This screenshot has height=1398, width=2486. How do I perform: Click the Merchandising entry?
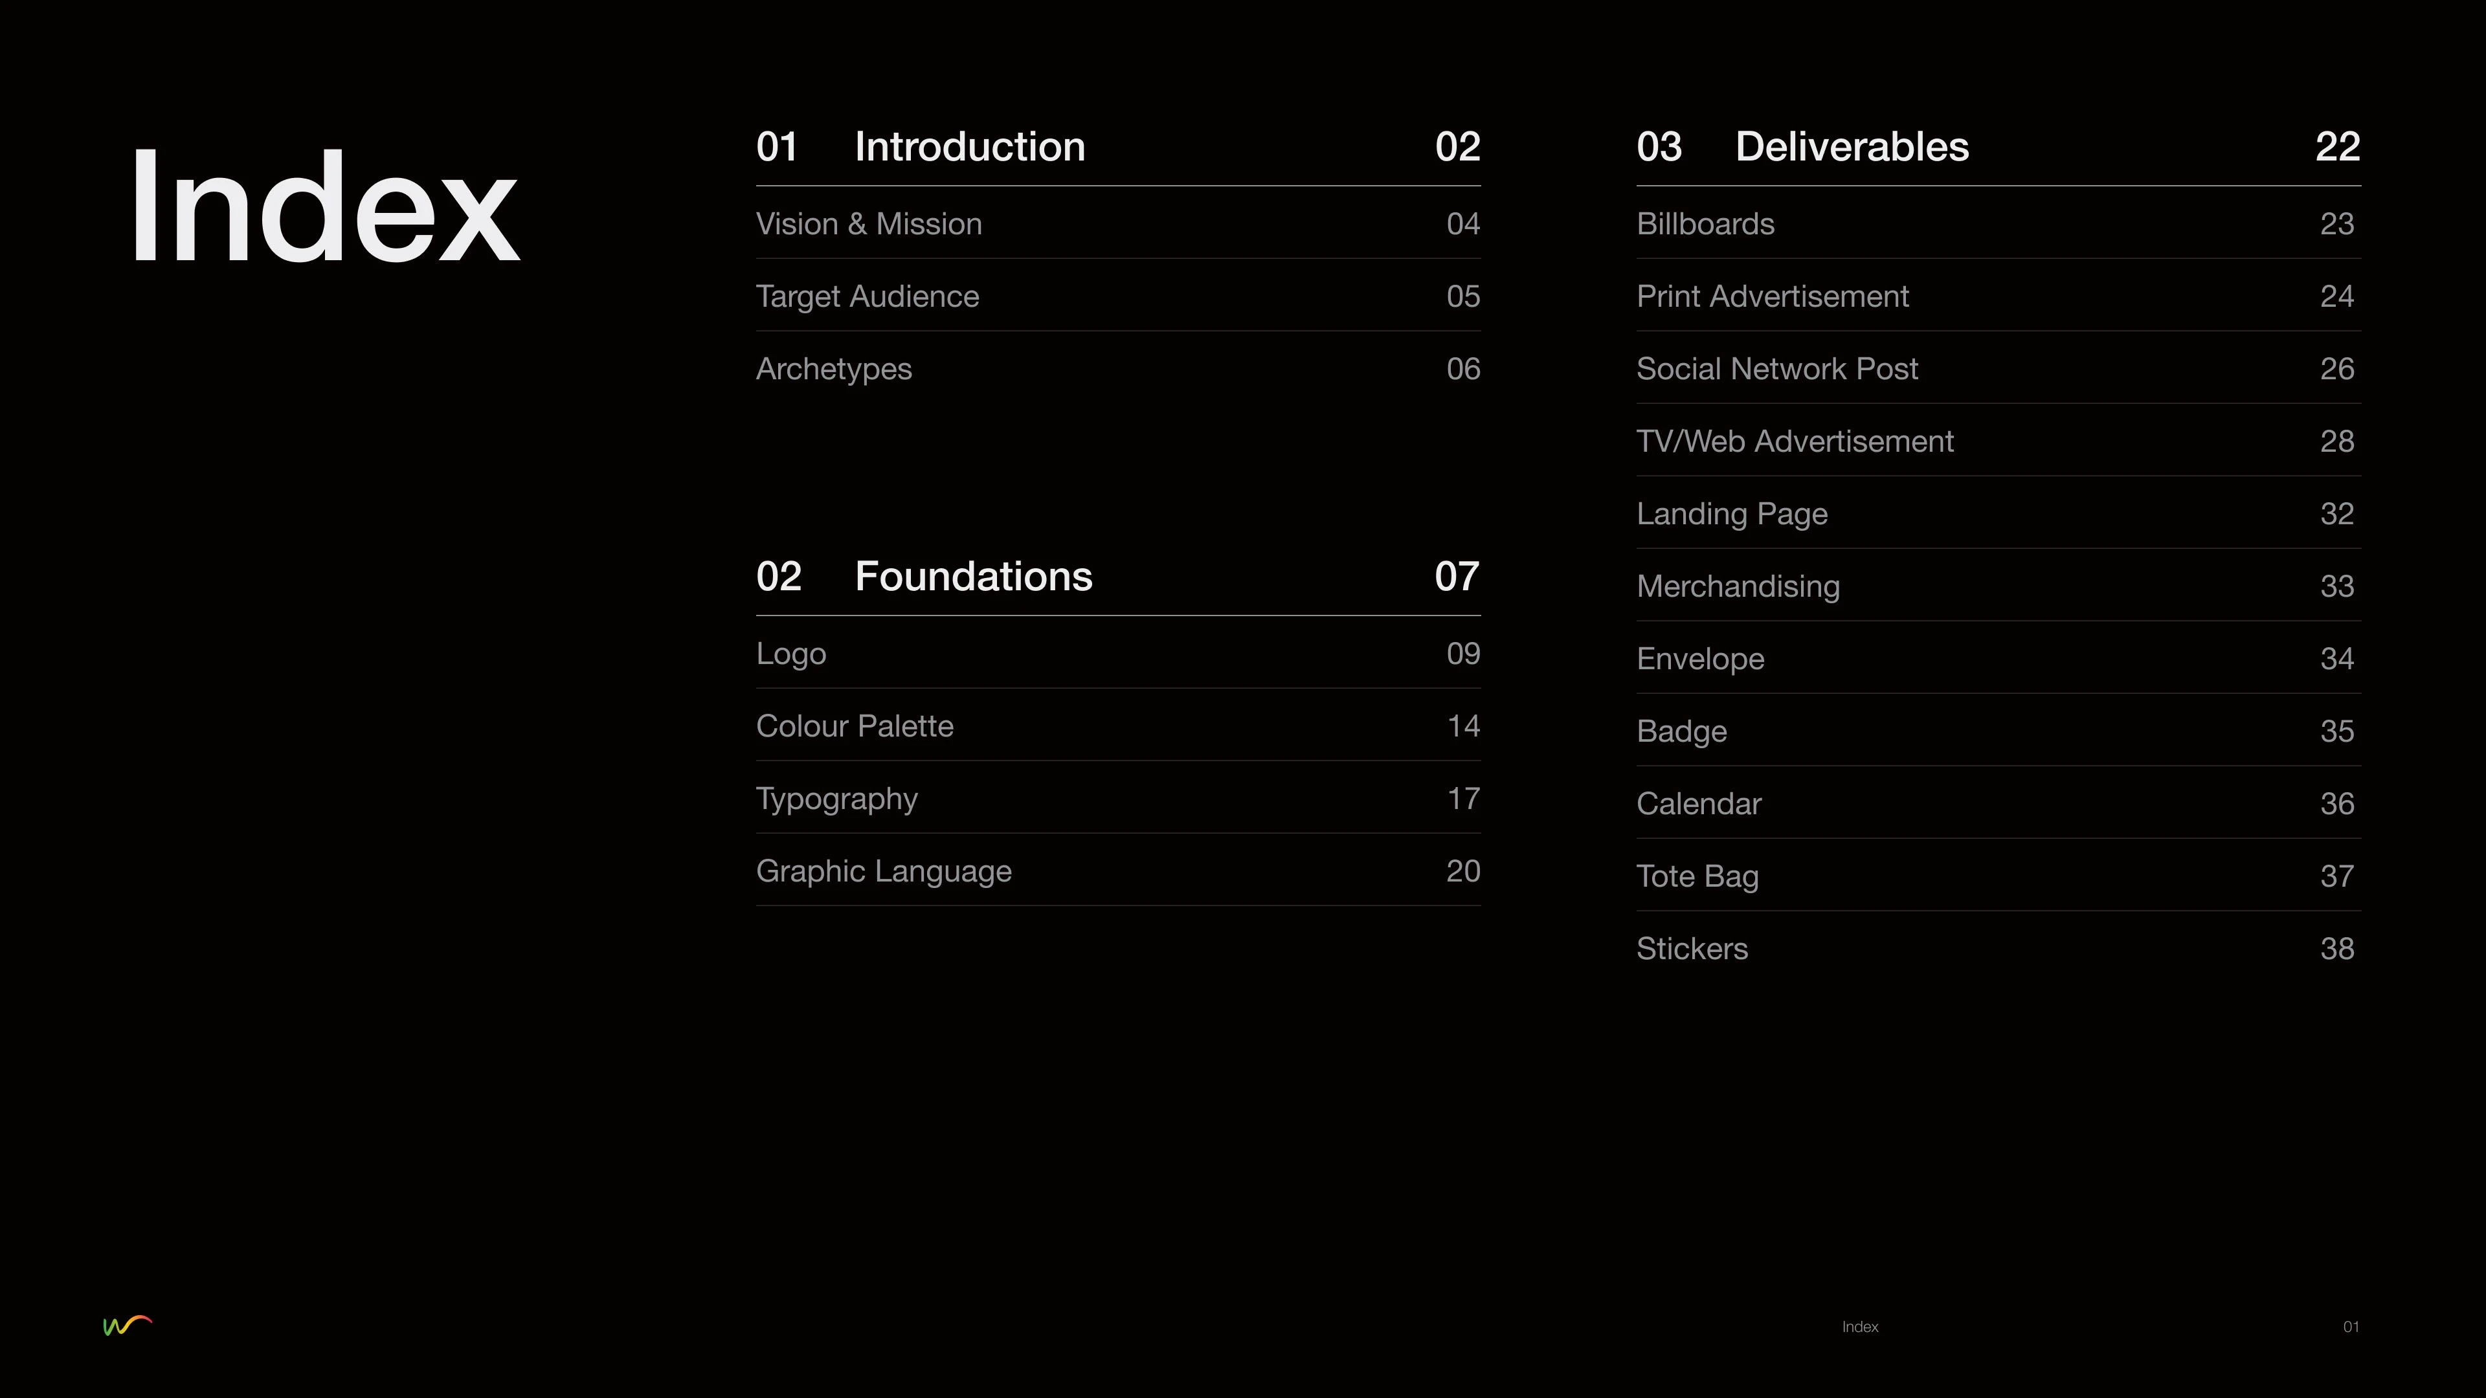tap(1737, 586)
